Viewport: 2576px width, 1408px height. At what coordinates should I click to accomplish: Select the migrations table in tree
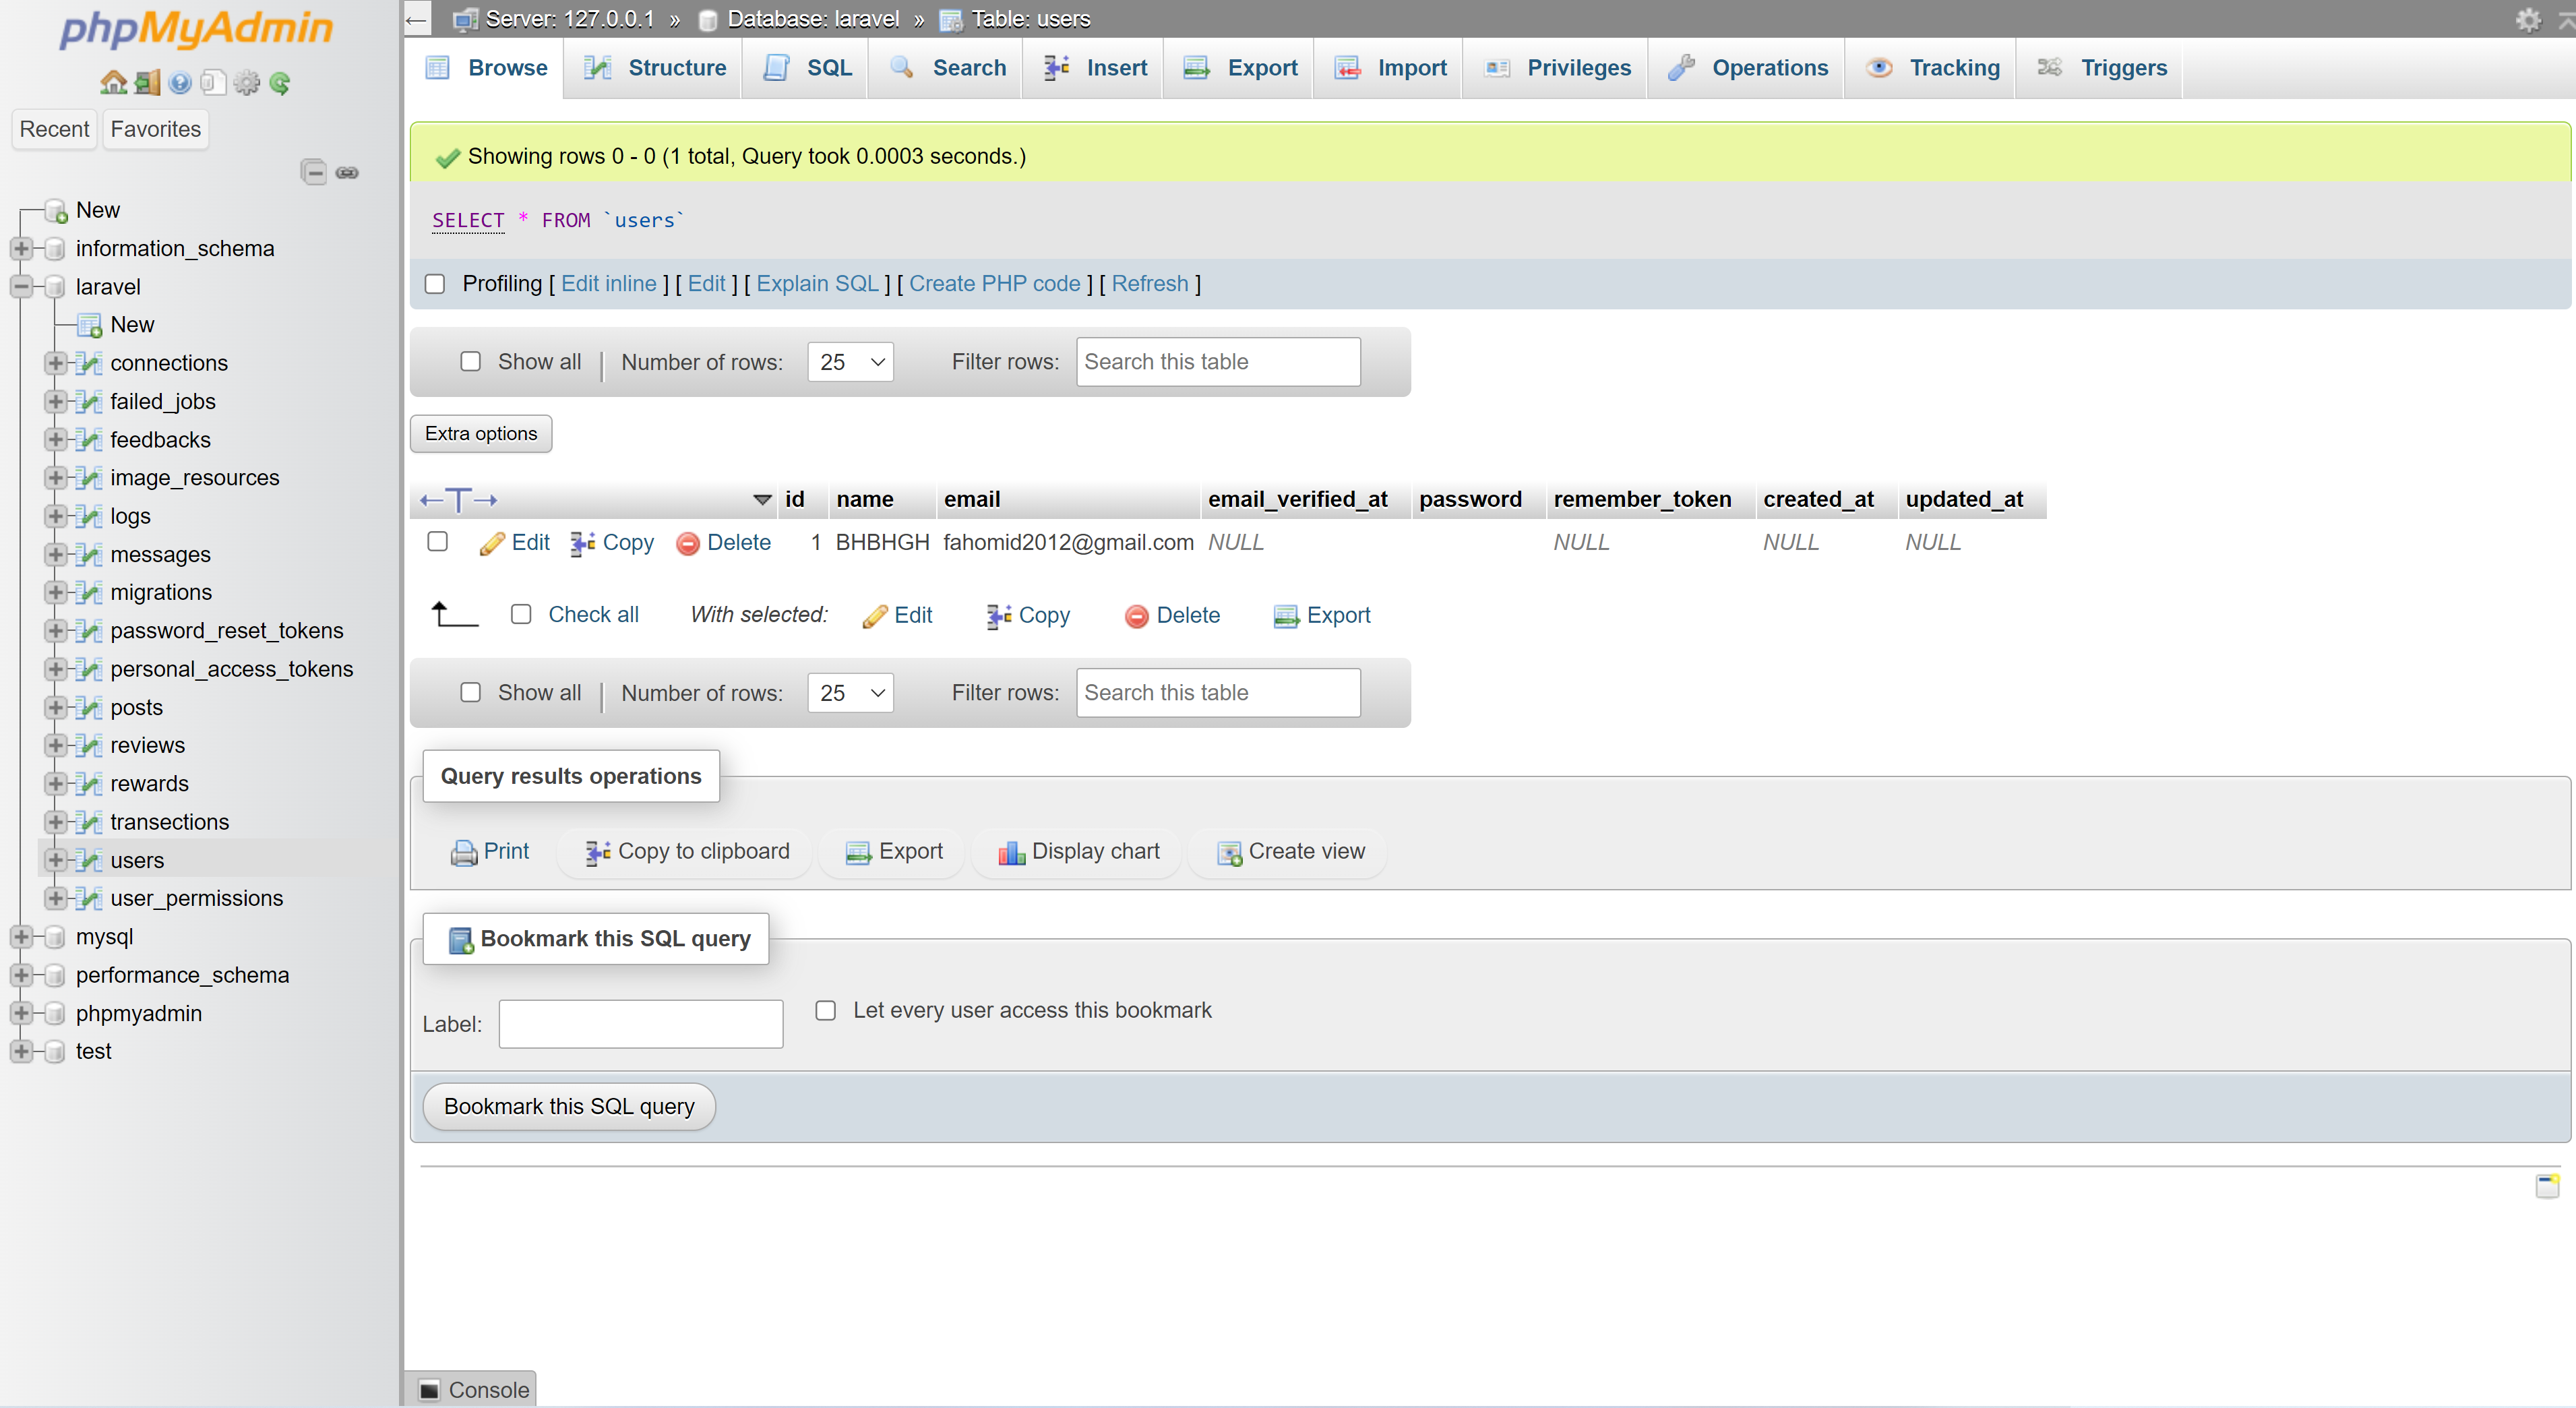[x=161, y=592]
